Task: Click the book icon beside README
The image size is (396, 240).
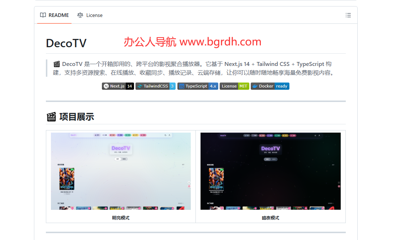Action: (x=43, y=15)
